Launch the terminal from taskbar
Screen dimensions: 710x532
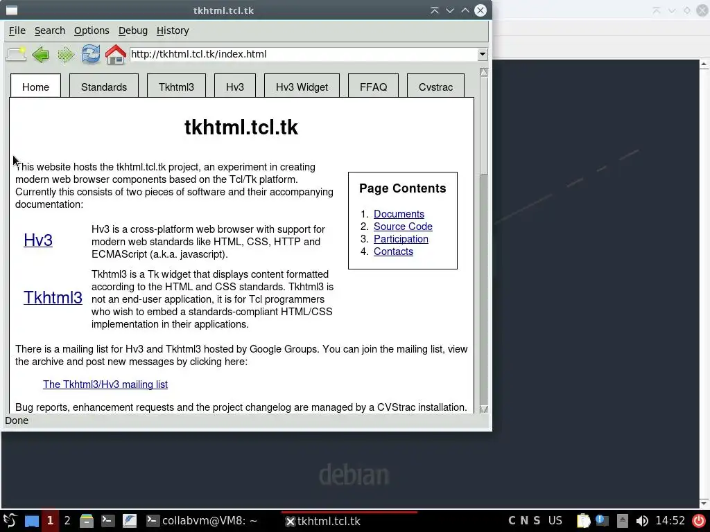107,521
